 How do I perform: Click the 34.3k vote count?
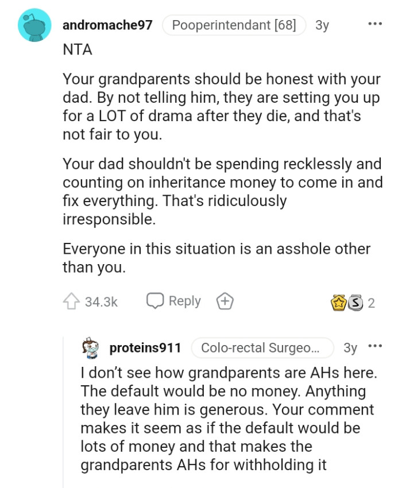(x=95, y=300)
